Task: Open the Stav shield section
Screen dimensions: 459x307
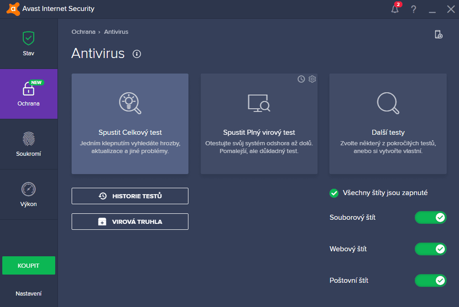Action: [x=29, y=44]
